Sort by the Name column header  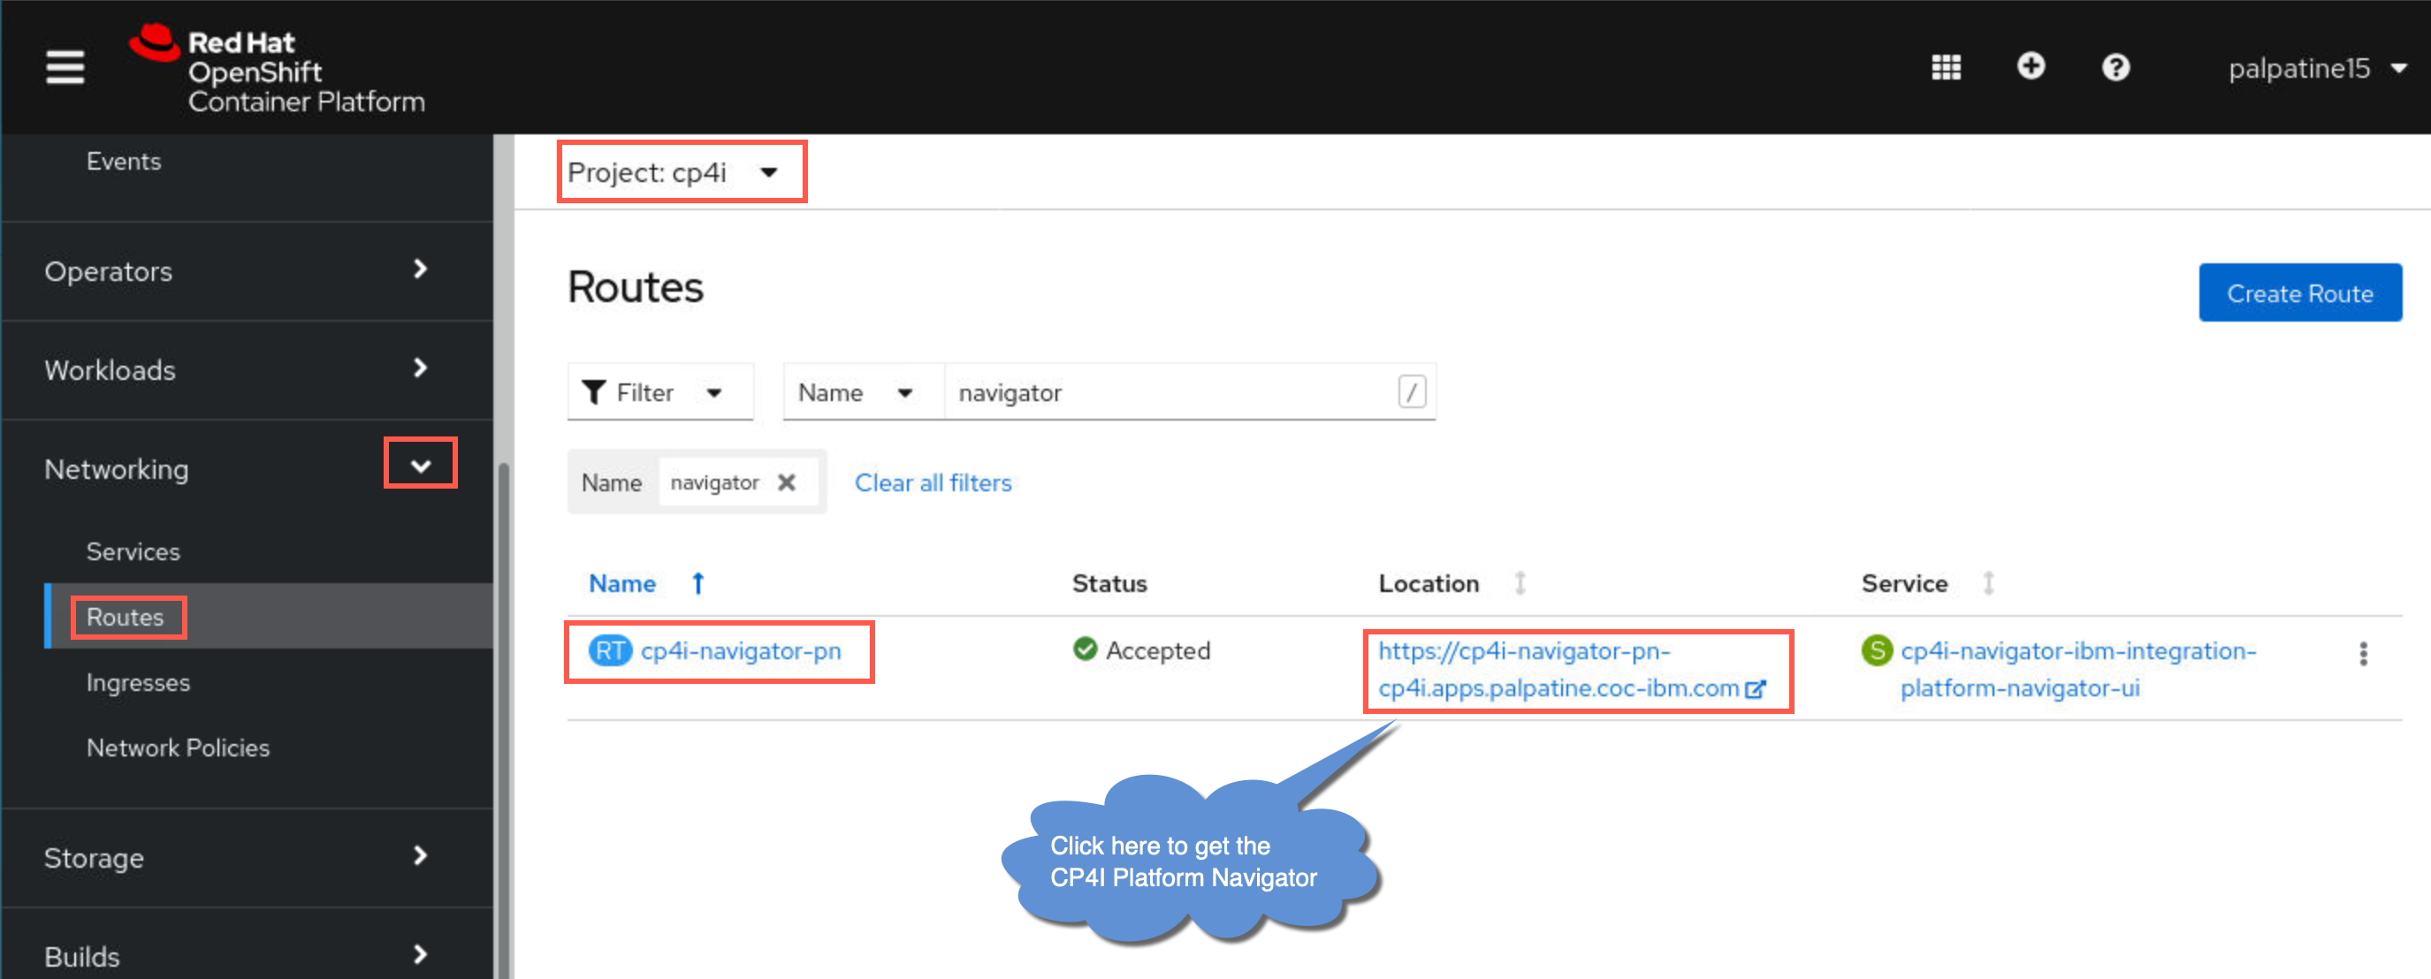[x=622, y=584]
